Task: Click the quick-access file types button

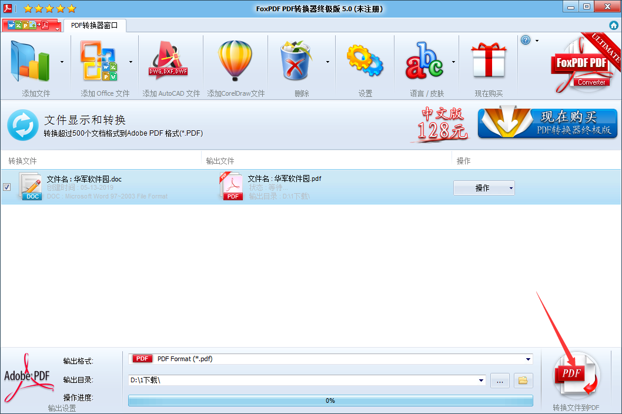Action: 31,25
